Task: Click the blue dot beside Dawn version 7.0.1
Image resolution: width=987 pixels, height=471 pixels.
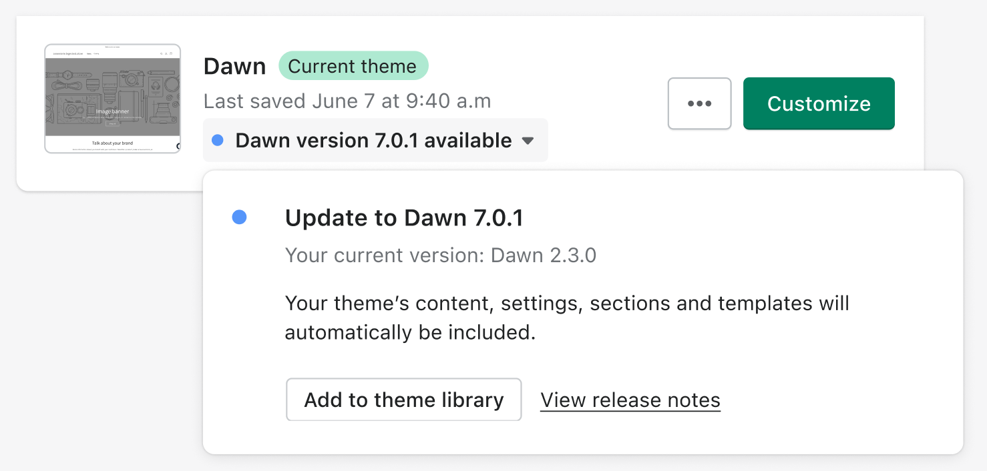Action: pos(217,140)
